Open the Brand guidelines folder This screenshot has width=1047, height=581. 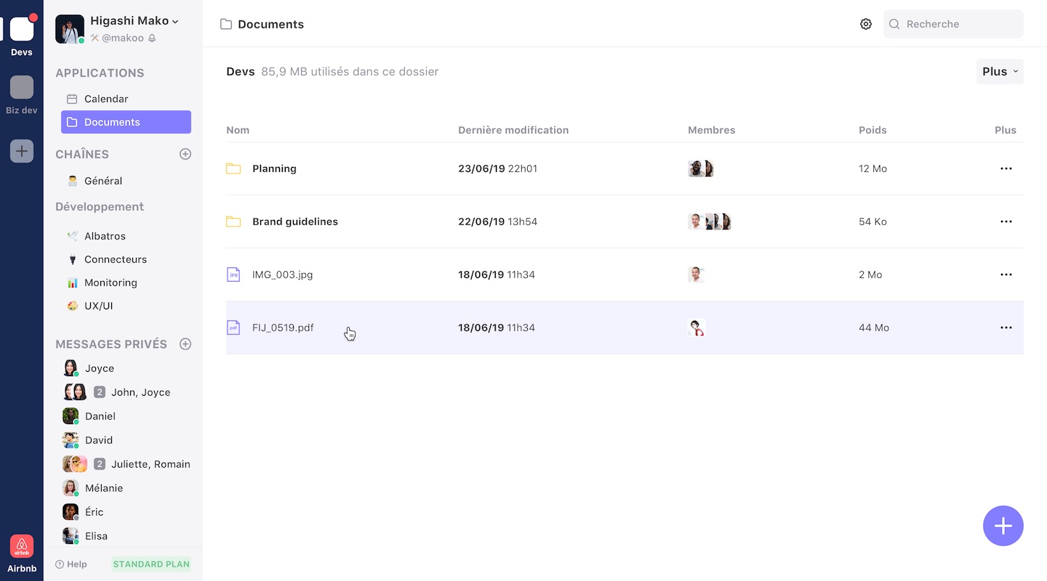click(x=294, y=222)
